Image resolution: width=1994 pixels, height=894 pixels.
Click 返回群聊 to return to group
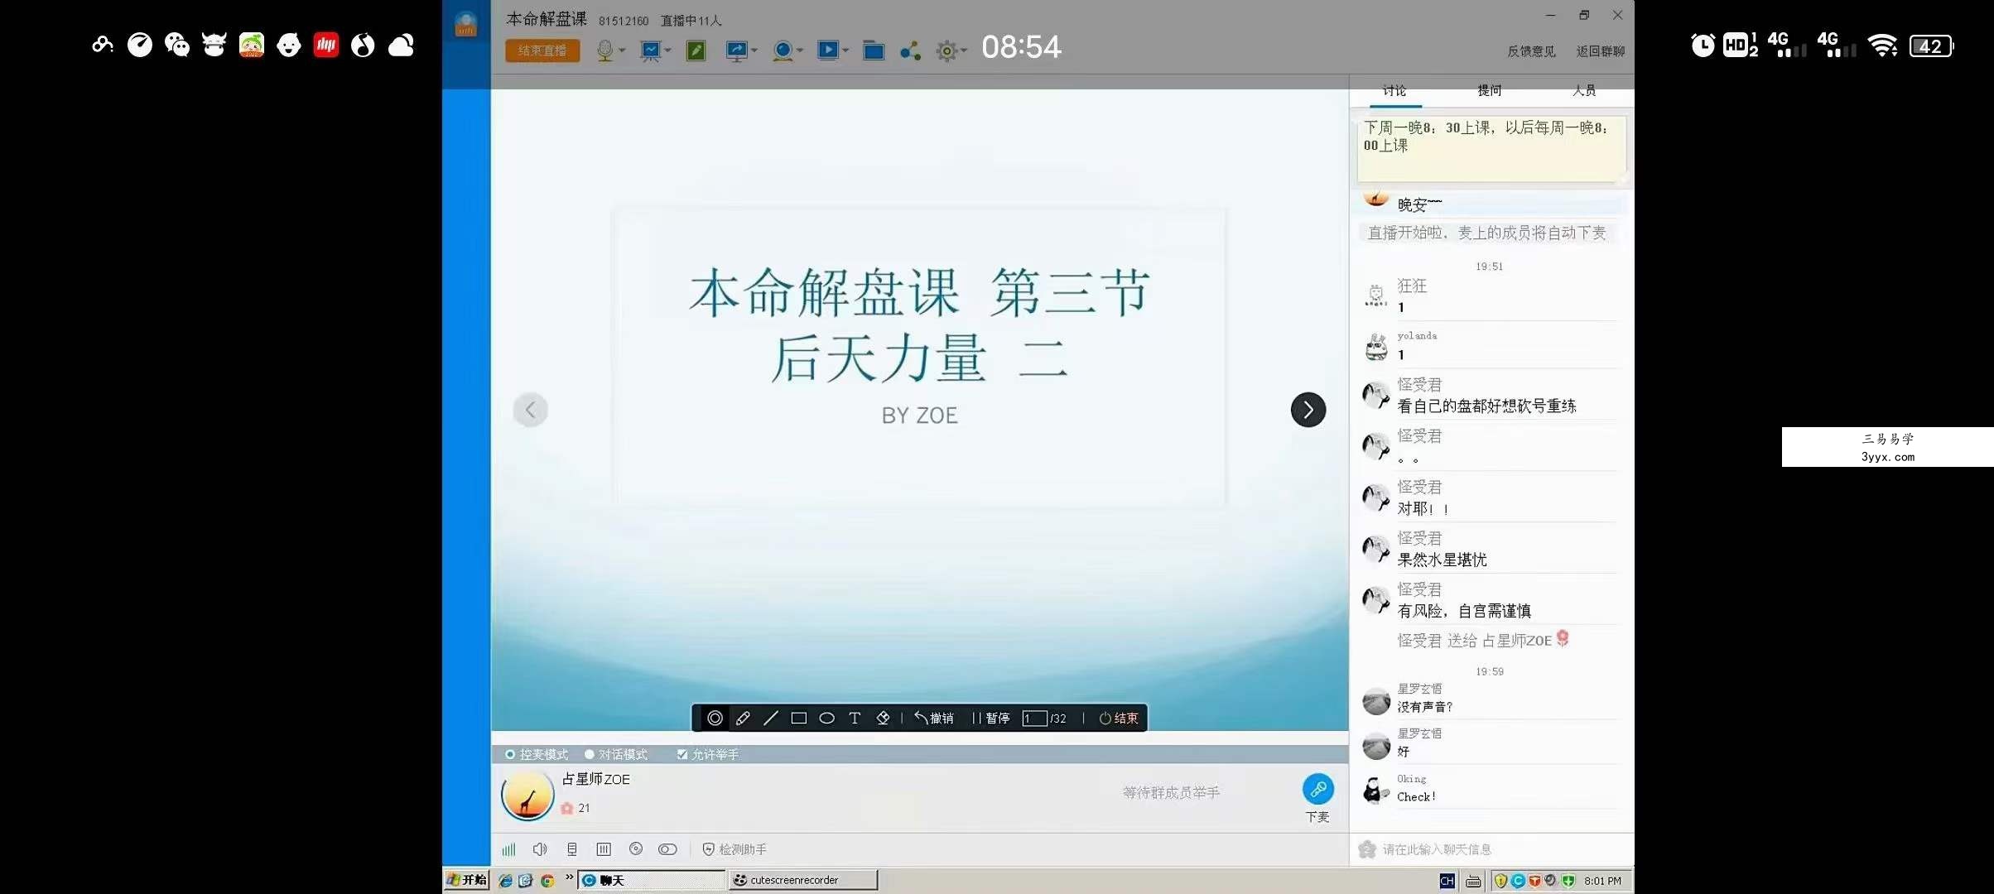[x=1600, y=51]
